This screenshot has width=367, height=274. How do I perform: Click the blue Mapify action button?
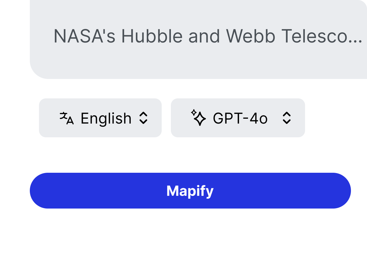[190, 190]
